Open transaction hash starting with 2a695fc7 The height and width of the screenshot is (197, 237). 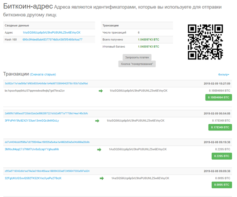[x=46, y=113]
